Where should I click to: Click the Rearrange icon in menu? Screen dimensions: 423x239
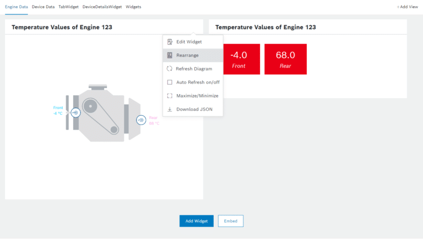coord(170,55)
